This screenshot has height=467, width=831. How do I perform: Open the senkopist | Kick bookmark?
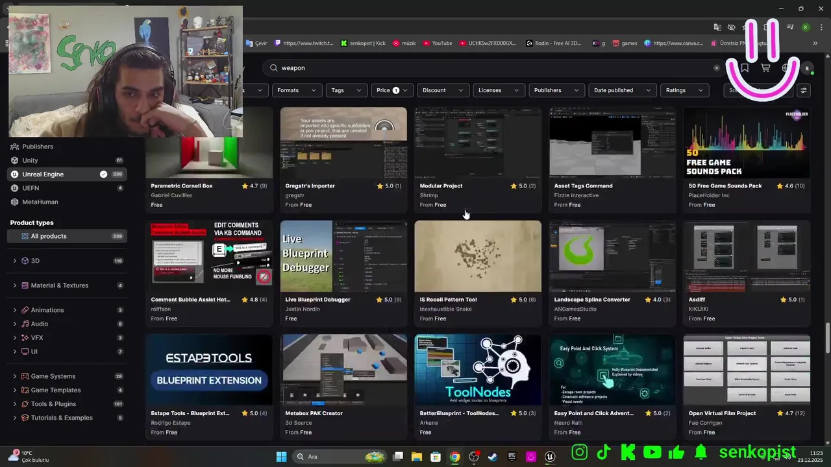pyautogui.click(x=363, y=43)
